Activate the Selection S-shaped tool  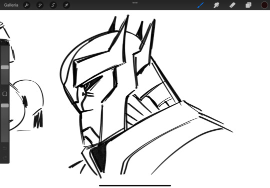point(53,5)
